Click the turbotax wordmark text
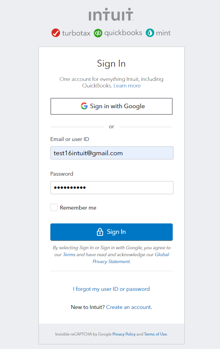The width and height of the screenshot is (220, 349). 76,33
